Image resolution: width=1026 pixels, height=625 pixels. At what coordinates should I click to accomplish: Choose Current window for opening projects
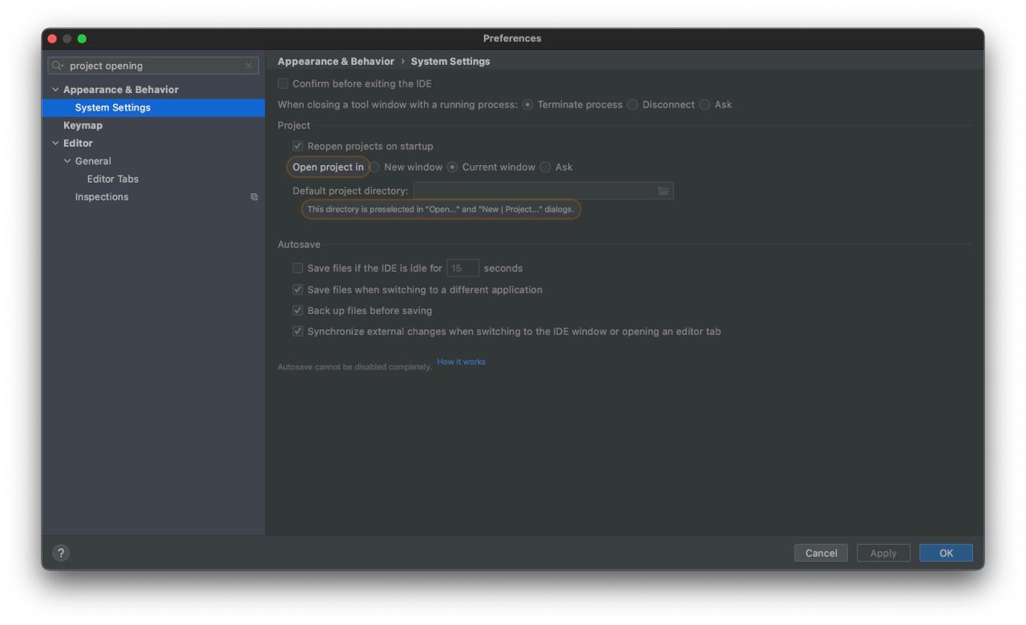[x=453, y=167]
